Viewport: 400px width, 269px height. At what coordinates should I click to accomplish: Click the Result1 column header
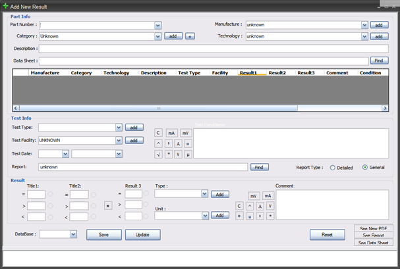click(249, 73)
